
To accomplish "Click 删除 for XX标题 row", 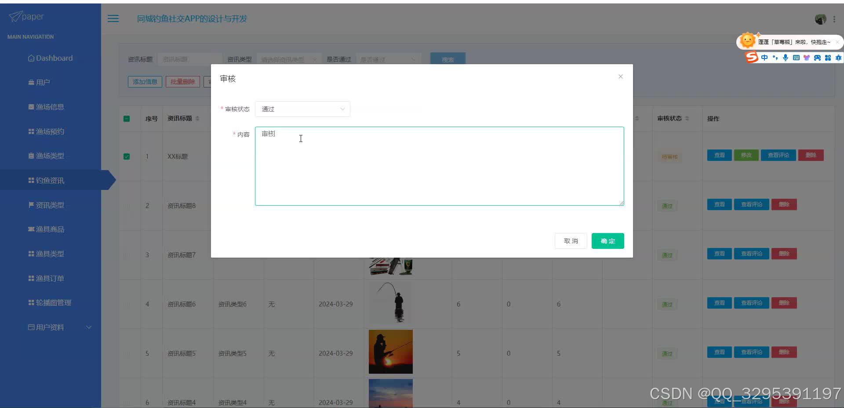I will click(x=811, y=155).
